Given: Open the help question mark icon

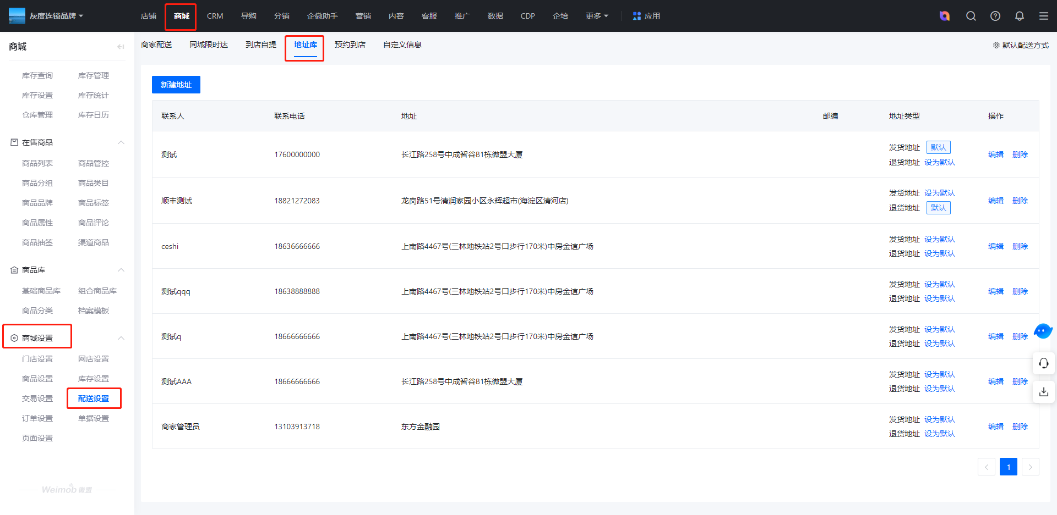Looking at the screenshot, I should point(995,16).
